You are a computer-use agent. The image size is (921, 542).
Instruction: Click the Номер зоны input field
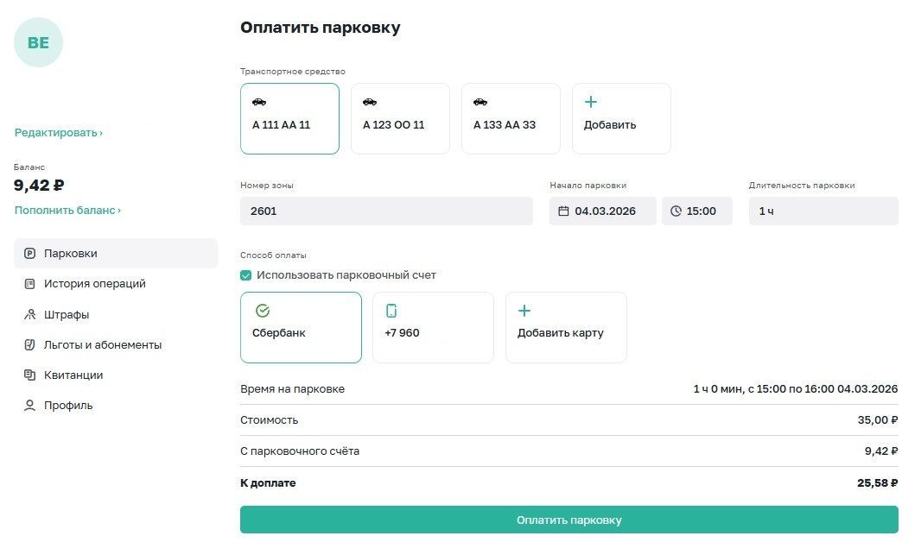point(386,211)
